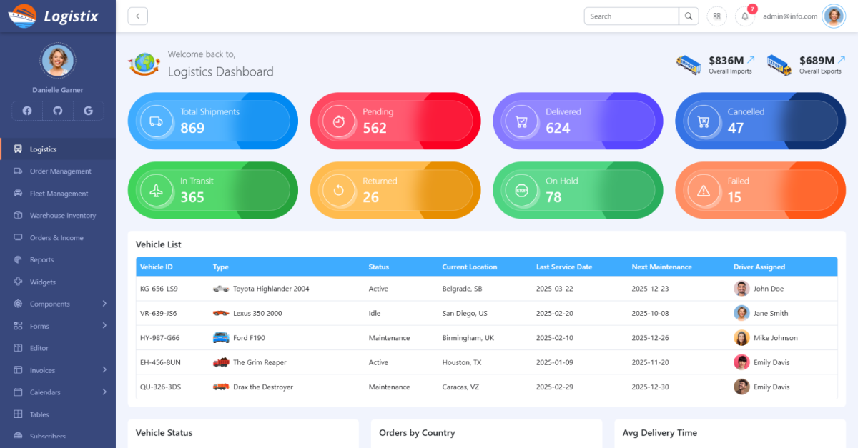Go to Fleet Management page
858x448 pixels.
59,194
